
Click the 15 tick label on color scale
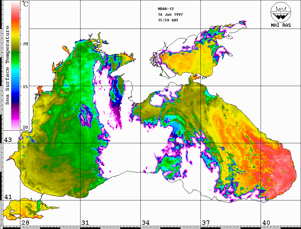[x=25, y=87]
